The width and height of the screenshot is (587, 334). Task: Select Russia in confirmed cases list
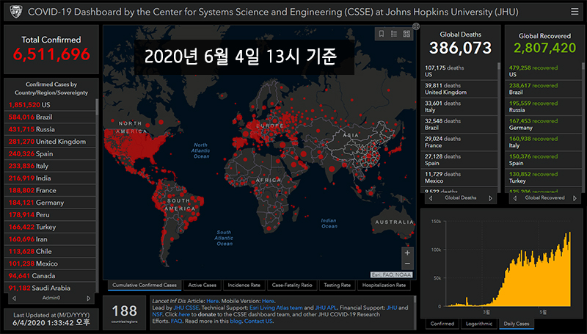[x=50, y=129]
